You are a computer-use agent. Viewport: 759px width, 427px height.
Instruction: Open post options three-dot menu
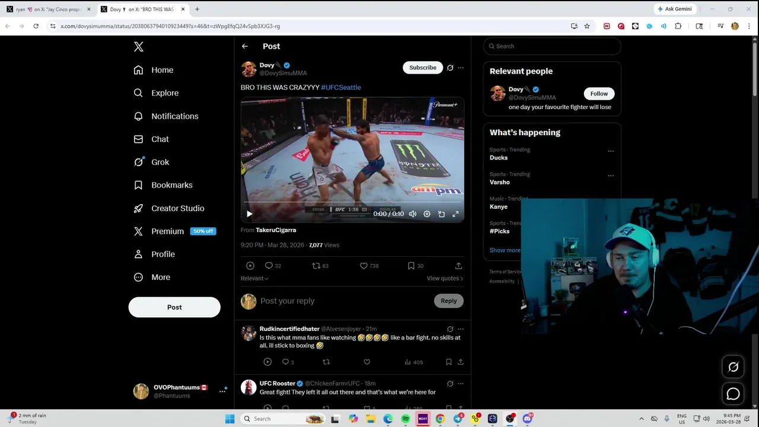coord(461,68)
